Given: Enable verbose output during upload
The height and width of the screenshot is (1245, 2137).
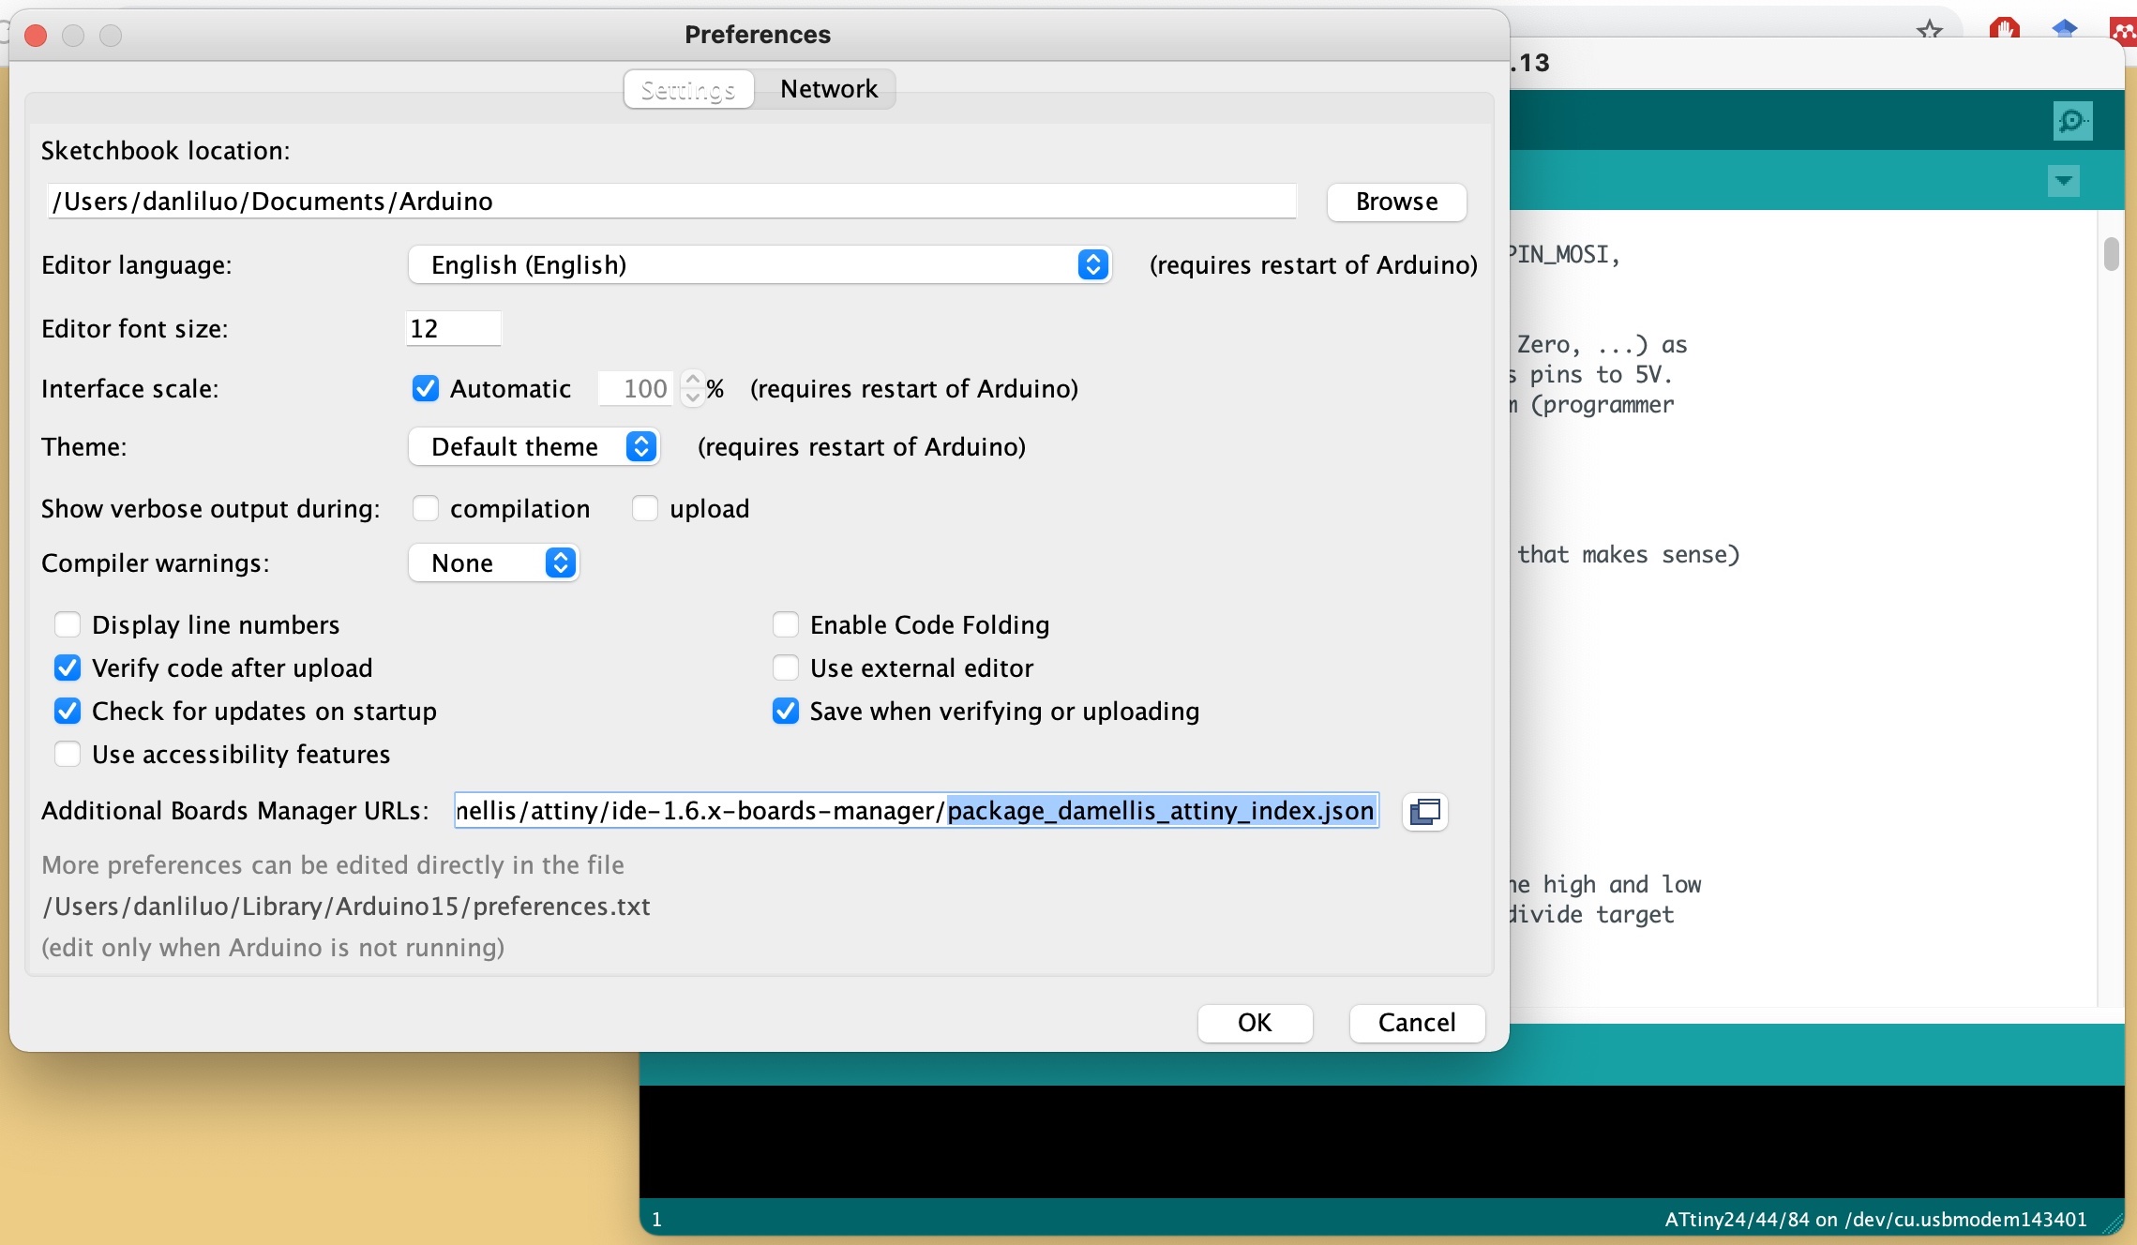Looking at the screenshot, I should click(644, 508).
